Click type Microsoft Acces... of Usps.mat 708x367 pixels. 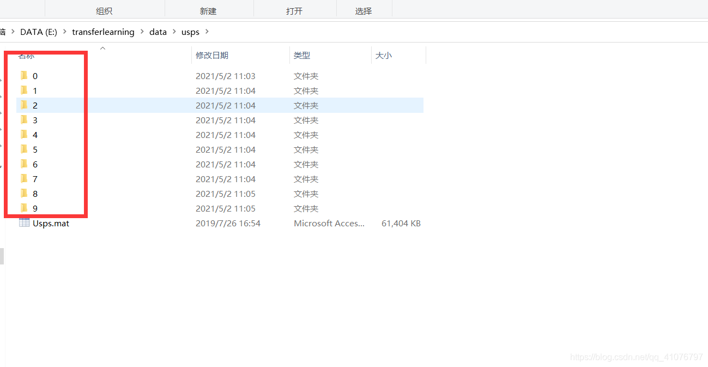(x=329, y=223)
